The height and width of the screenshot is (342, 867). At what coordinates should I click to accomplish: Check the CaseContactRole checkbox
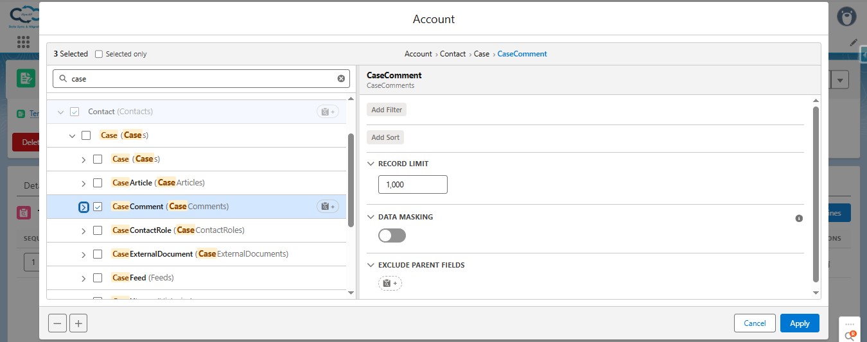[x=98, y=230]
